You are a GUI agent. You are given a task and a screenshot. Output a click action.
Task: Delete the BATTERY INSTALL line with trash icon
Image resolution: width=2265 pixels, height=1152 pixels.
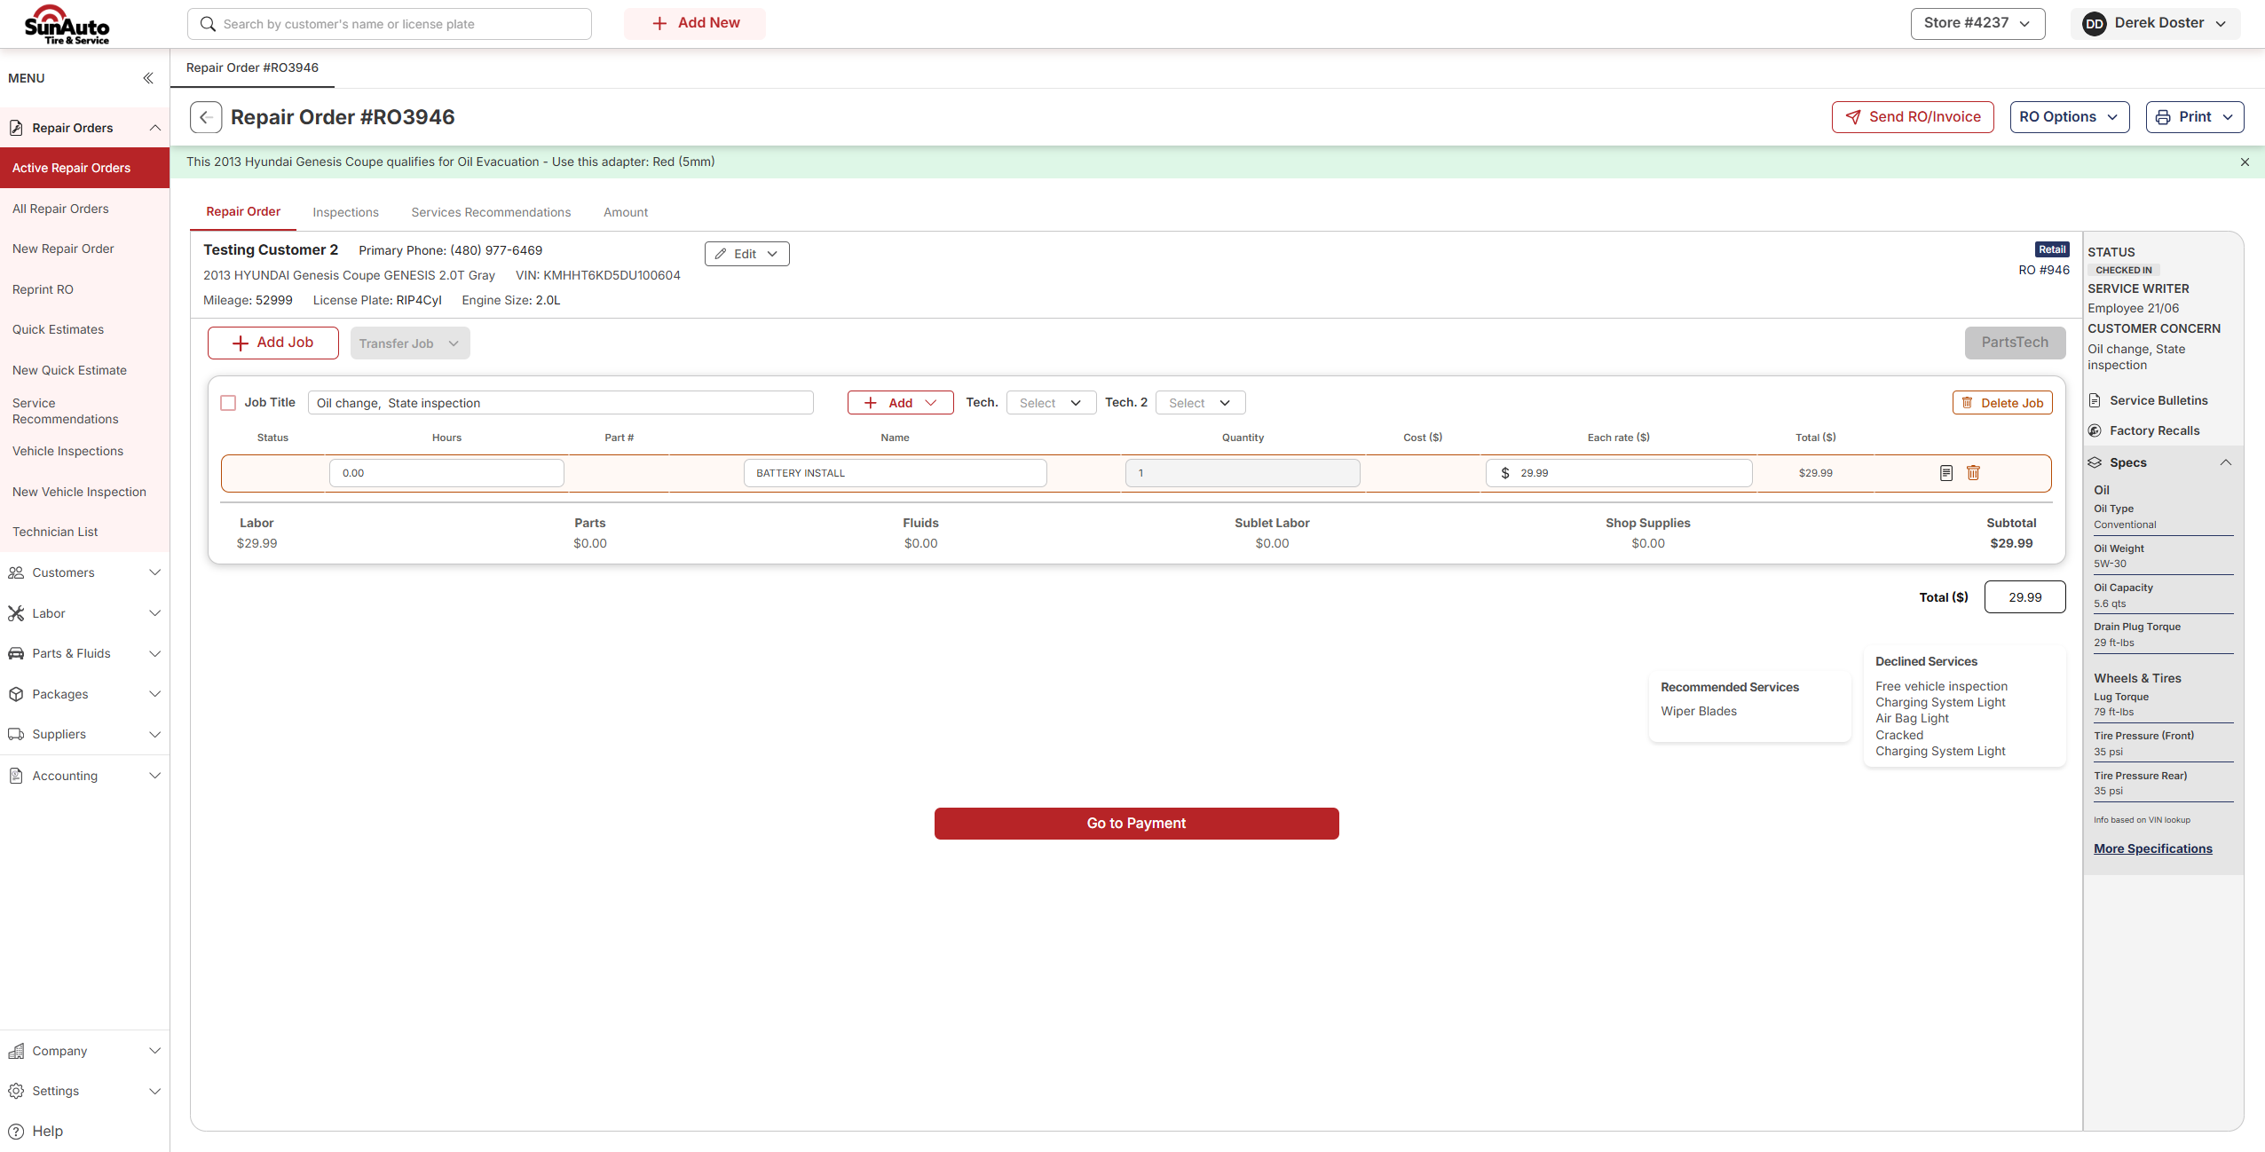pyautogui.click(x=1973, y=473)
